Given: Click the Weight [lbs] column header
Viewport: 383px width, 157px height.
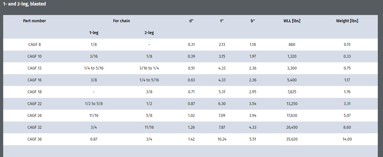Looking at the screenshot, I should click(347, 21).
